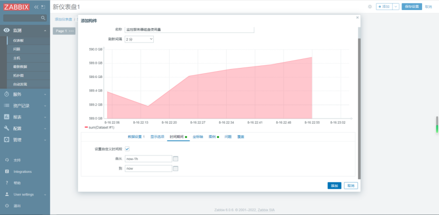Open dashboard properties gear icon
The image size is (439, 215).
point(370,7)
